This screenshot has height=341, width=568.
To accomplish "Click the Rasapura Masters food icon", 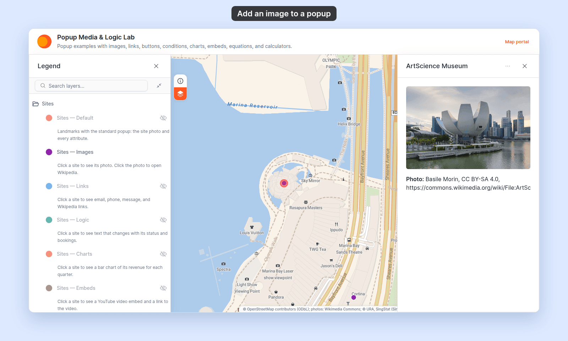I will pos(306,202).
